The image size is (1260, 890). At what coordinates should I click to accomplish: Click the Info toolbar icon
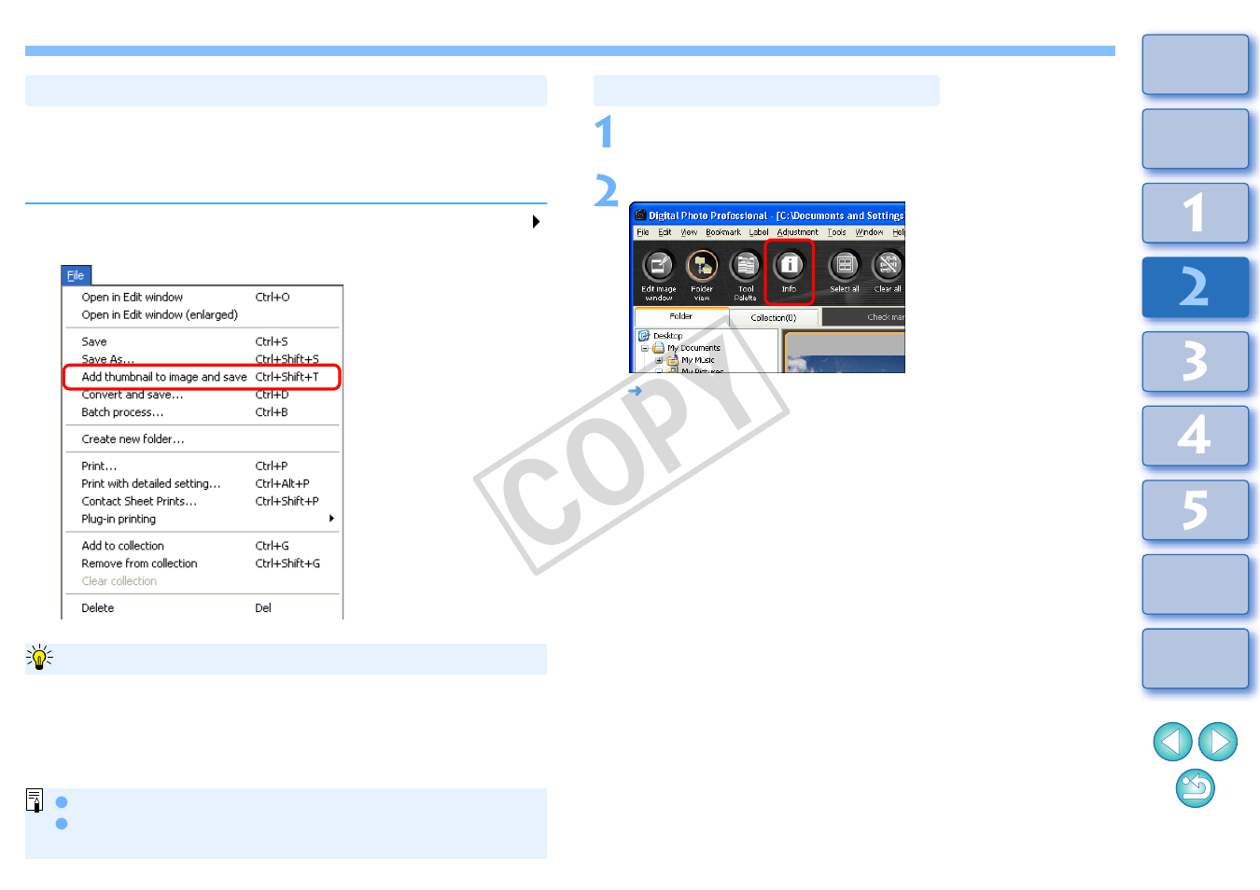[789, 266]
